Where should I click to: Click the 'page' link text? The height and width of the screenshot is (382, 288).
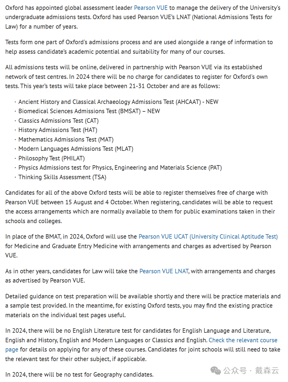12,350
